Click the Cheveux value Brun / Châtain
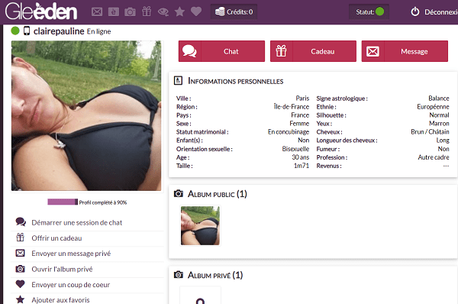 [430, 132]
